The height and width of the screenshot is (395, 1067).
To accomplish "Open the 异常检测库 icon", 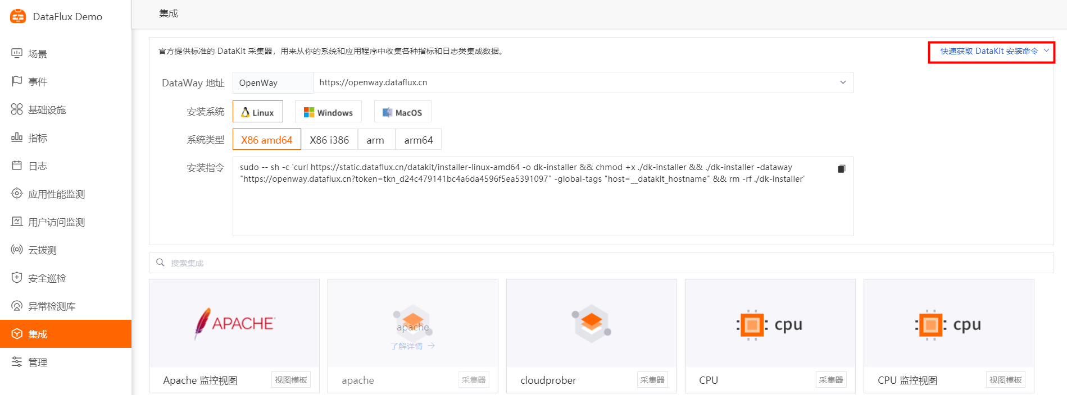I will click(x=17, y=306).
